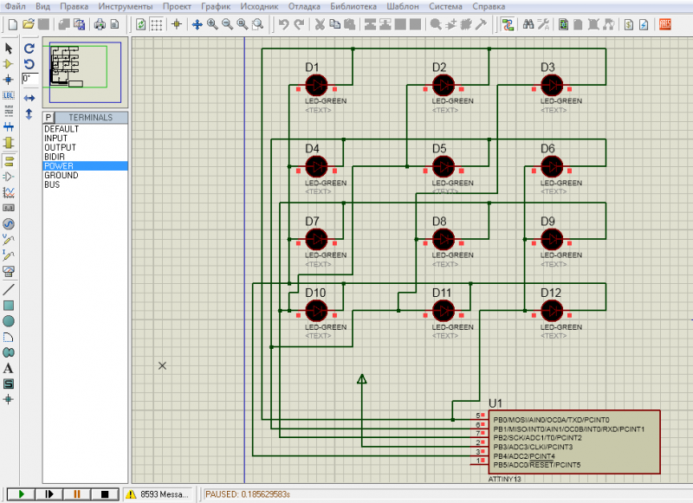Start simulation with the Play button
This screenshot has height=503, width=693.
point(20,494)
